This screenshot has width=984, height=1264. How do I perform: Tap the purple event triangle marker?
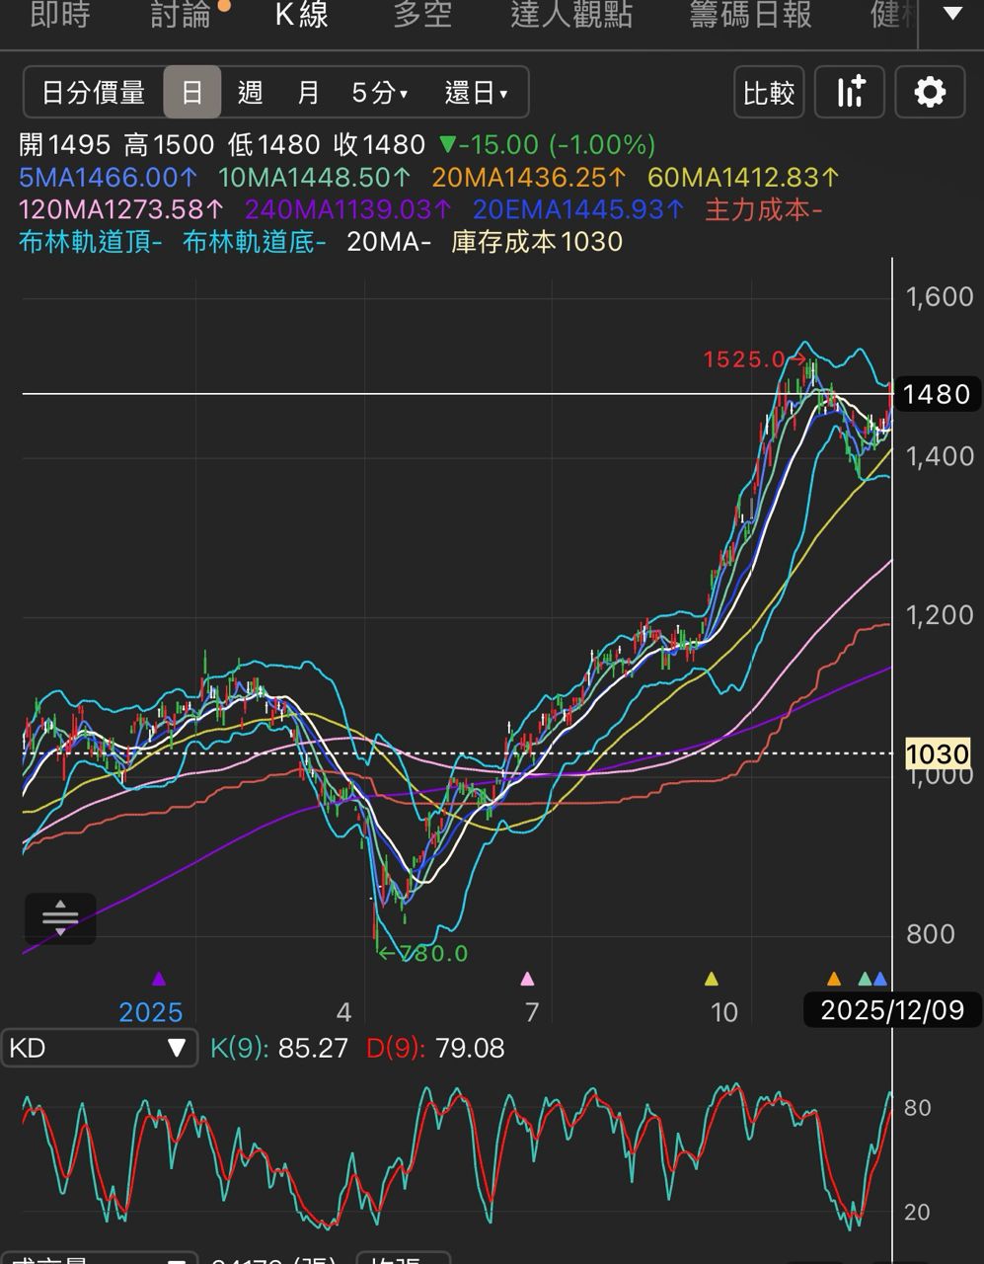159,980
